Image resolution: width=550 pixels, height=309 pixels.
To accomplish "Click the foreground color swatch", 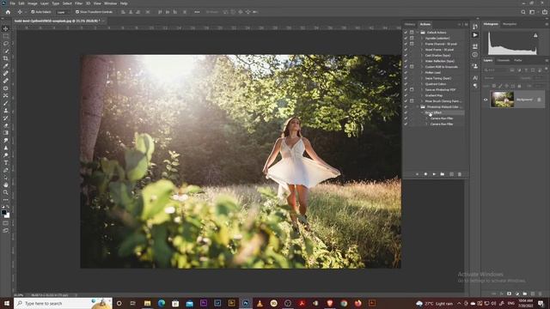I will [4, 212].
